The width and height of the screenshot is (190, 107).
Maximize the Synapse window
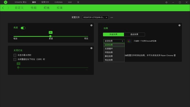point(180,2)
